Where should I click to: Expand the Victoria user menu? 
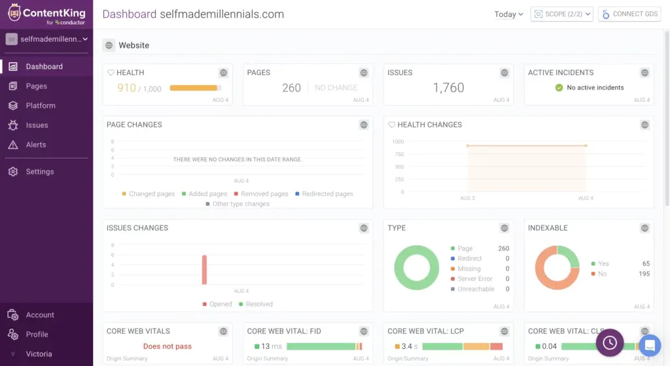point(46,354)
